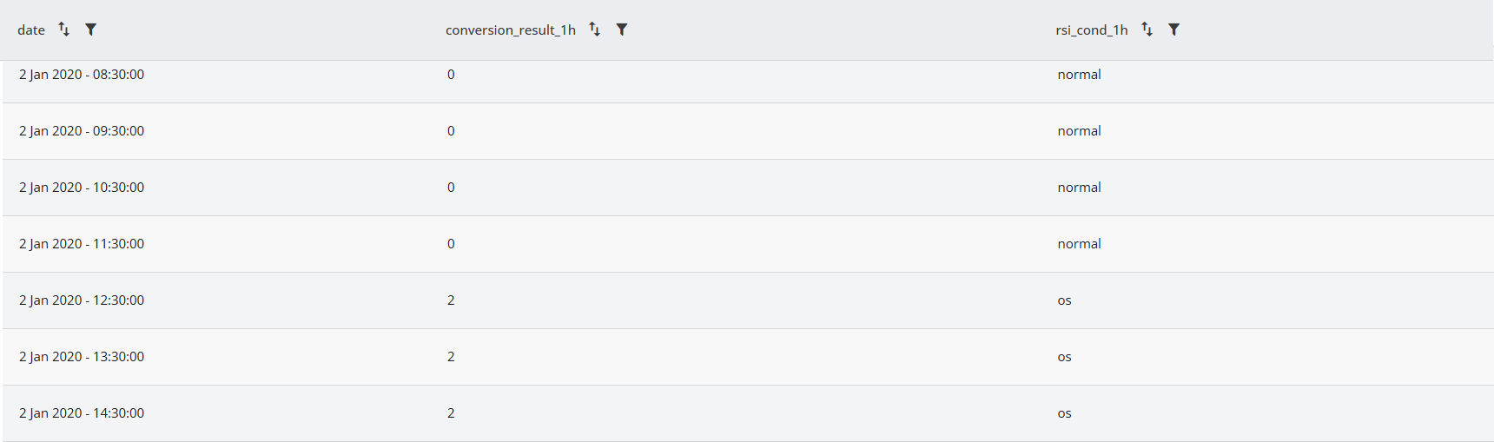Click conversion result 2 in the 12:30:00 row
The image size is (1494, 442).
point(451,300)
